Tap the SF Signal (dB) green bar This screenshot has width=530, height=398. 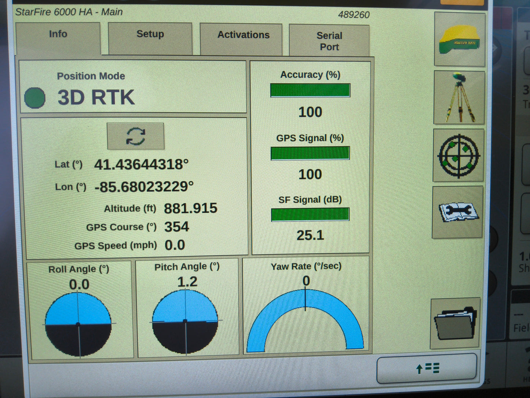tap(310, 214)
